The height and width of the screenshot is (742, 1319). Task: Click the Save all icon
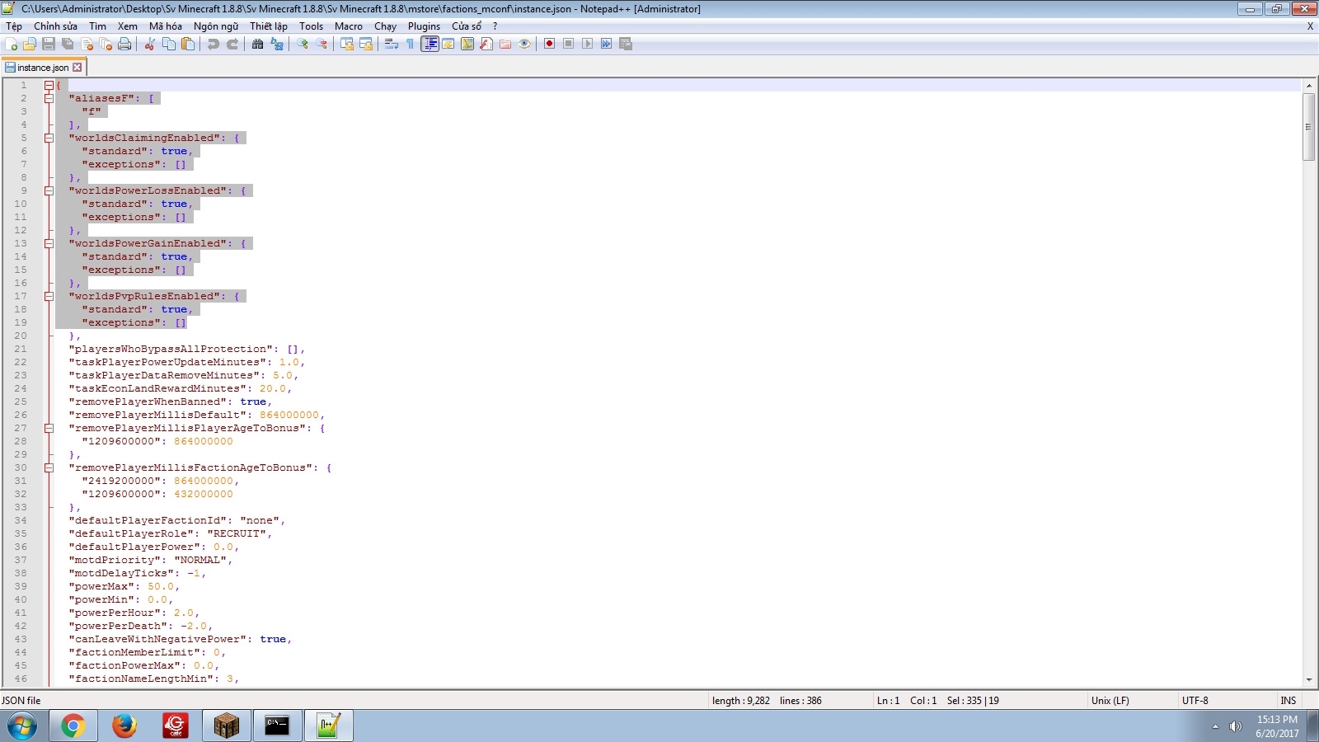click(68, 44)
